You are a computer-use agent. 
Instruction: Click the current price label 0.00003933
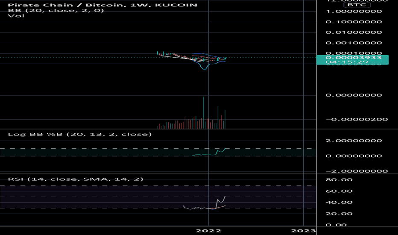click(x=354, y=57)
